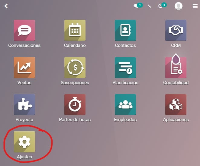
Task: Open the Contactos app icon
Action: tap(125, 30)
